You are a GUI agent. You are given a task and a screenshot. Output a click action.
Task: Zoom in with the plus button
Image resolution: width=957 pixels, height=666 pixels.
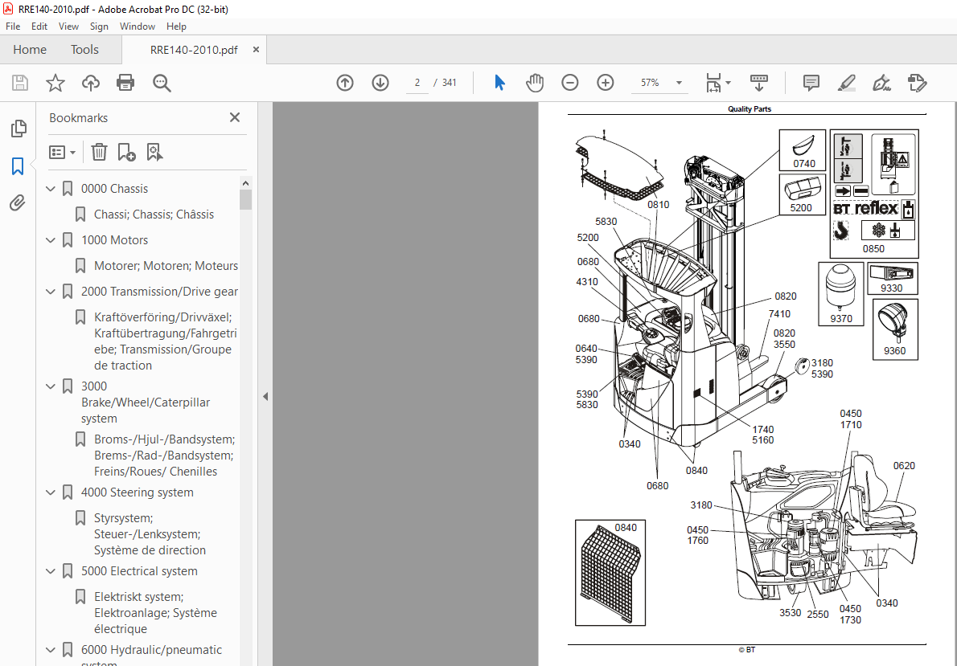click(x=606, y=82)
